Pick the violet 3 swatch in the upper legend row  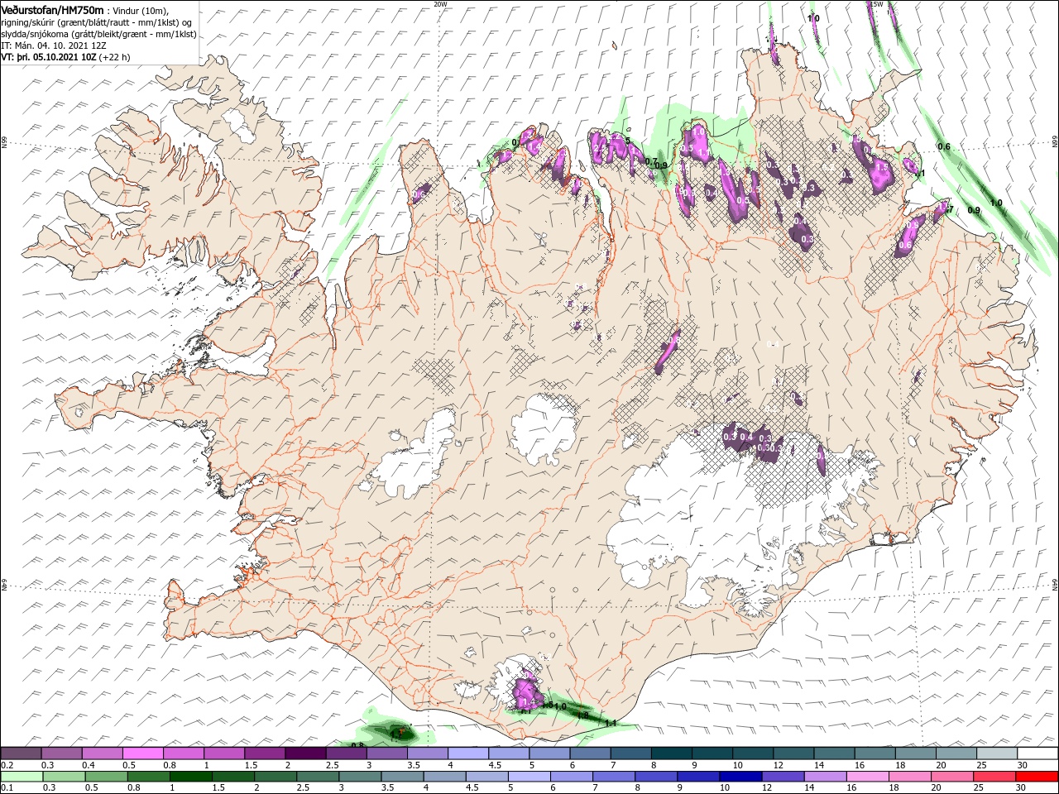387,753
